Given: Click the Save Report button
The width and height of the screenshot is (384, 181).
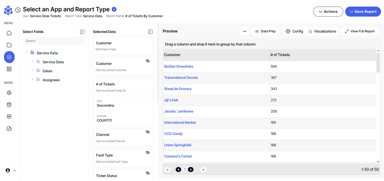Looking at the screenshot, I should tap(363, 12).
